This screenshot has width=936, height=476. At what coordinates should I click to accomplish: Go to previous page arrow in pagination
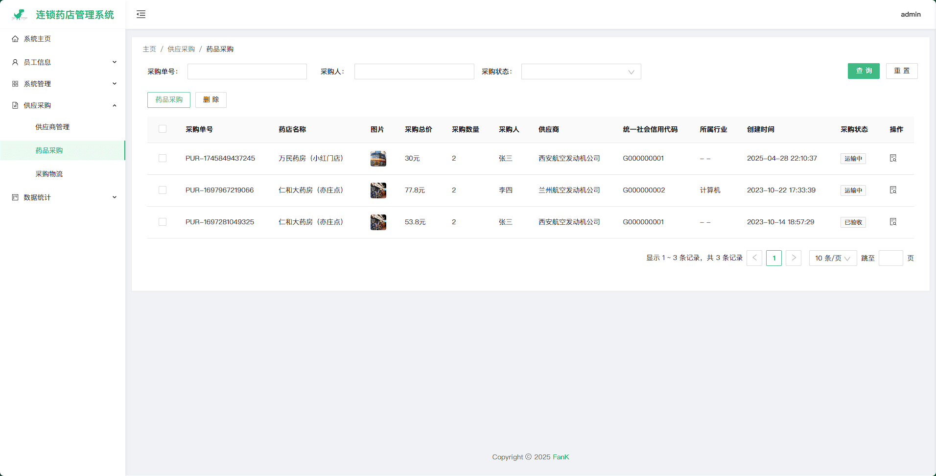pos(754,258)
